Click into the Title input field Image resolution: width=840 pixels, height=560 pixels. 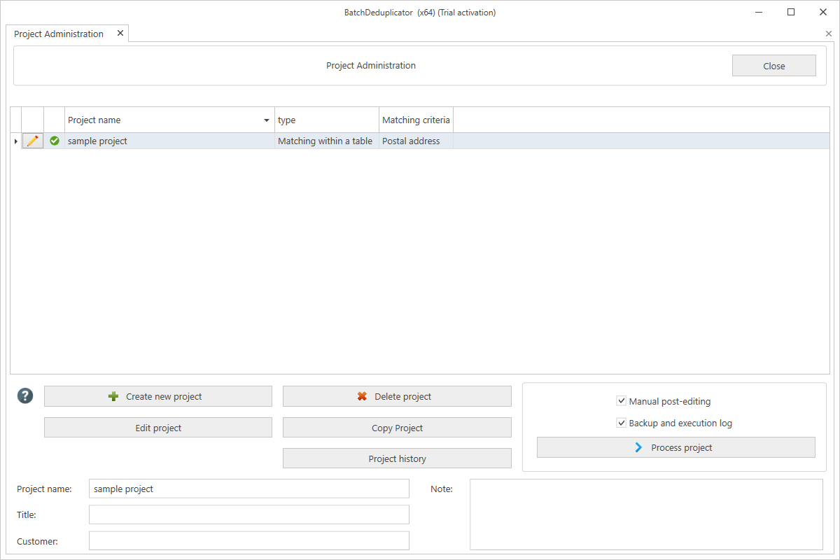coord(248,514)
